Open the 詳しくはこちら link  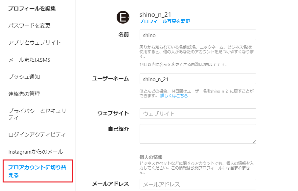pyautogui.click(x=174, y=96)
